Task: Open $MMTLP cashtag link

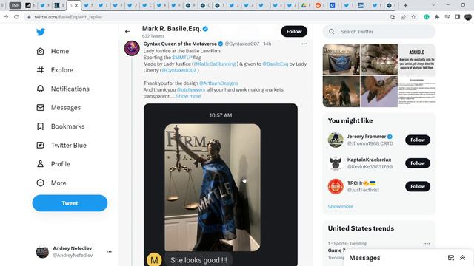Action: pyautogui.click(x=182, y=58)
